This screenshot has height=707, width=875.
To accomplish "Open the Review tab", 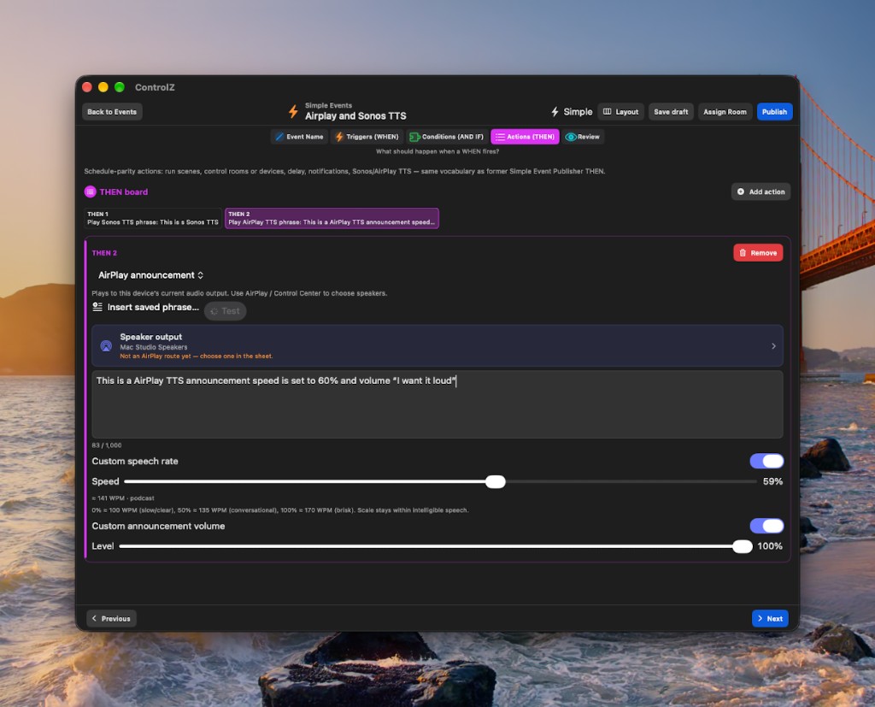I will 583,137.
